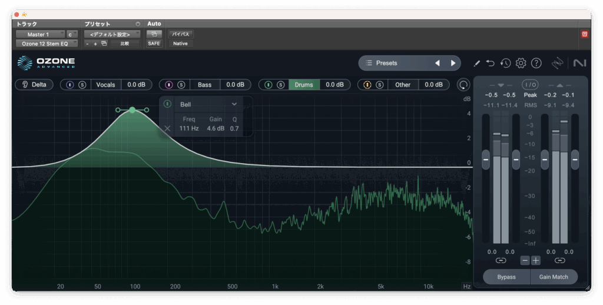Toggle power for the Bass stem
The height and width of the screenshot is (305, 603).
pyautogui.click(x=169, y=85)
